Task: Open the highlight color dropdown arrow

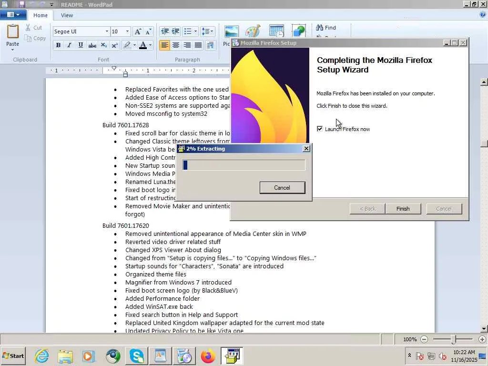Action: [x=134, y=45]
